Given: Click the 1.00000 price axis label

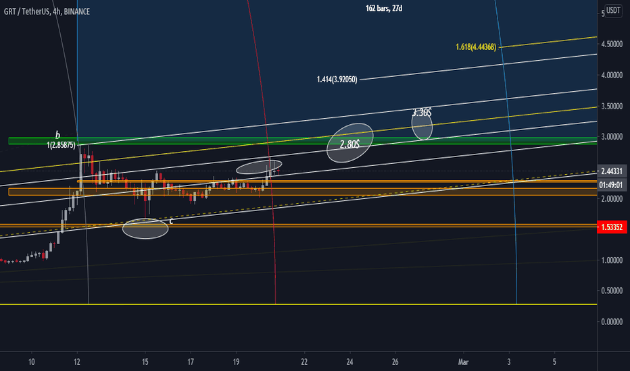Looking at the screenshot, I should [612, 260].
